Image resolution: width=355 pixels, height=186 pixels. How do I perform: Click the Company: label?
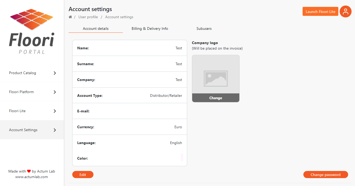pyautogui.click(x=86, y=80)
